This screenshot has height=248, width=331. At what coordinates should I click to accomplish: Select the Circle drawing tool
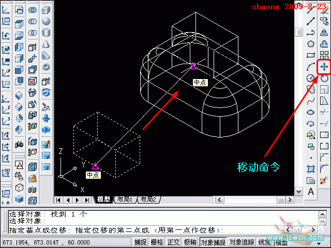pos(311,79)
